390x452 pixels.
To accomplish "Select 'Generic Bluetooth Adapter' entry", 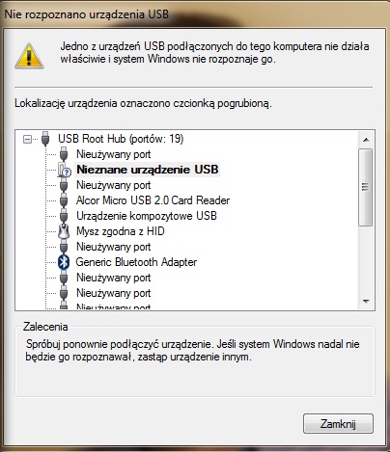I will (x=136, y=262).
